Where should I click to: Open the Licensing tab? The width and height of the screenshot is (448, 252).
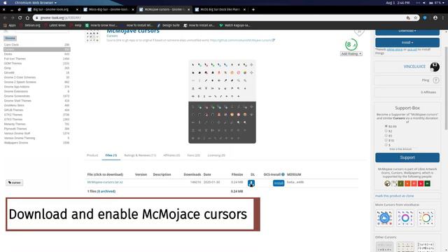(x=216, y=155)
